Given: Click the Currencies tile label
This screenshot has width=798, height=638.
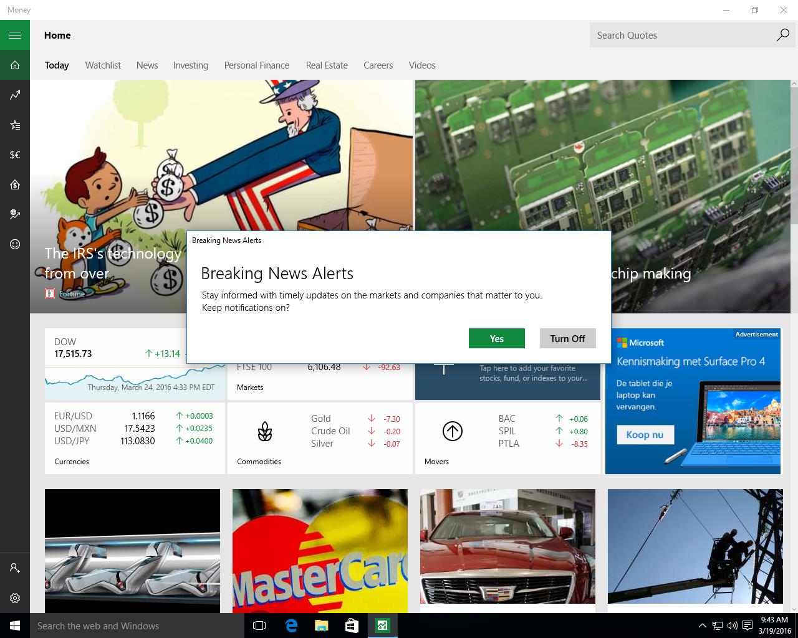Looking at the screenshot, I should 72,462.
